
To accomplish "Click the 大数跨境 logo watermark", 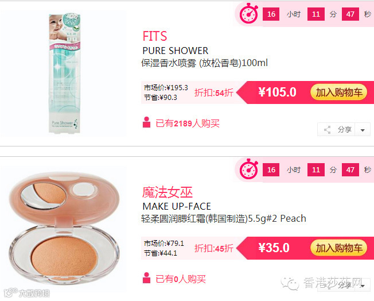I will tap(27, 293).
